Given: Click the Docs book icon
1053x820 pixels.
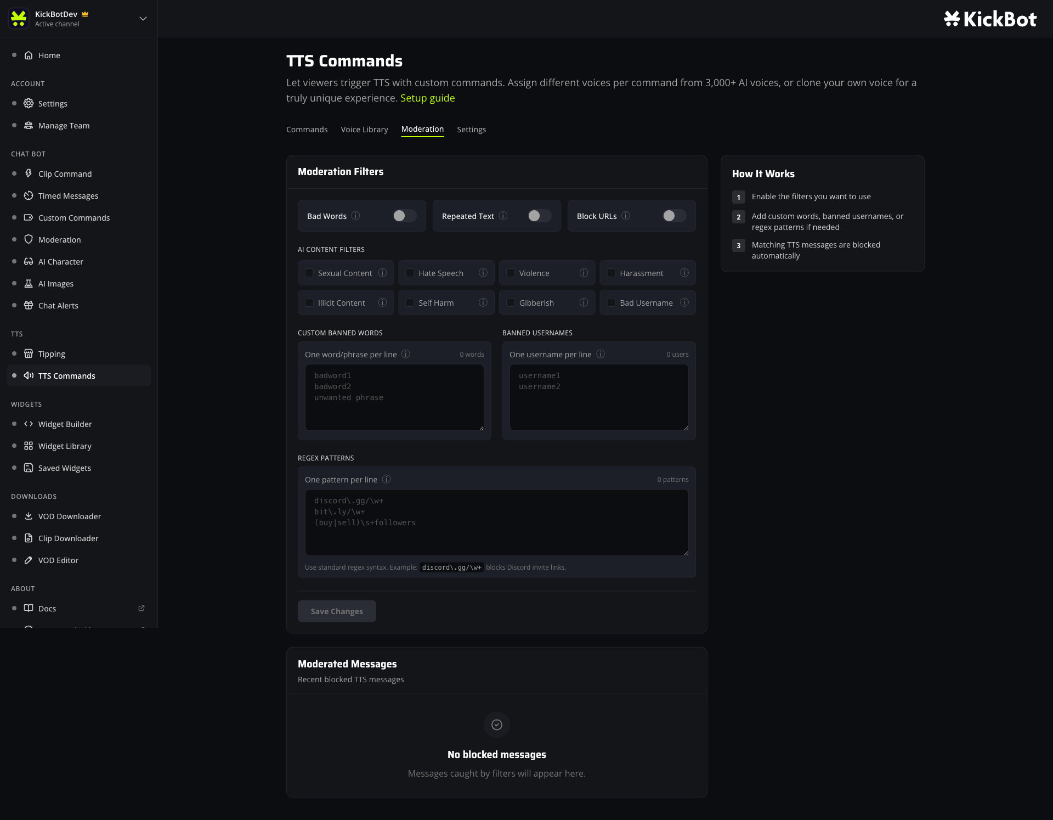Looking at the screenshot, I should pos(29,609).
